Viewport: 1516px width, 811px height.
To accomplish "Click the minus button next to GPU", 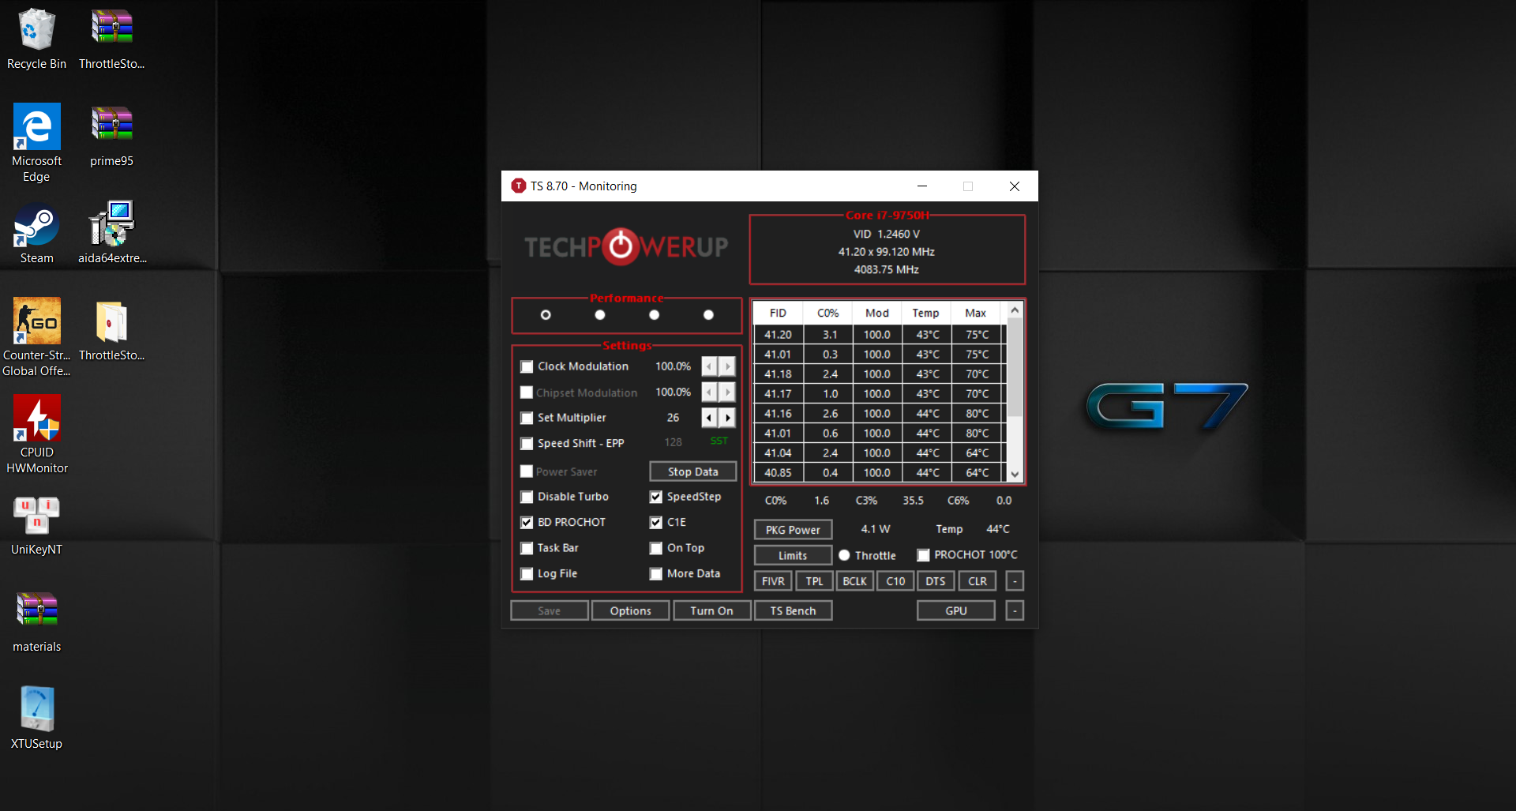I will click(x=1015, y=611).
